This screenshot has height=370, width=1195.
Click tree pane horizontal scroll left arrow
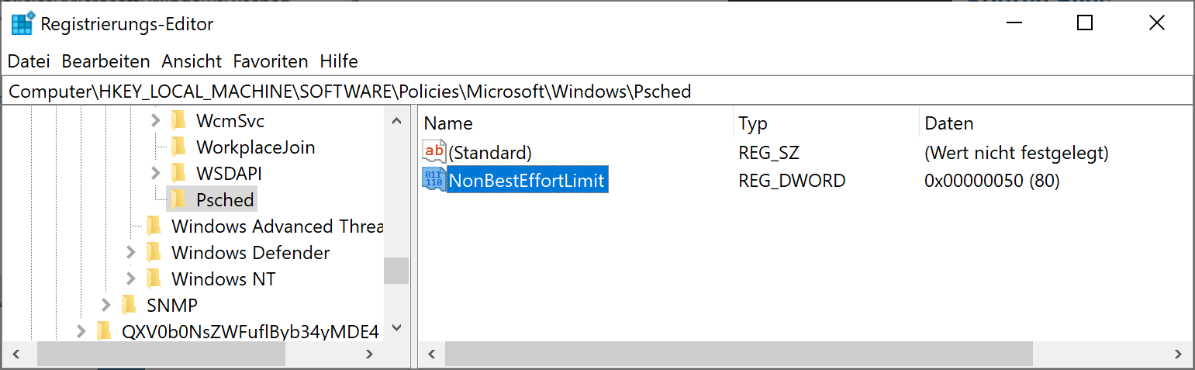pos(15,354)
